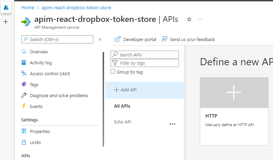Click the 'Define a new AP' heading

[237, 62]
